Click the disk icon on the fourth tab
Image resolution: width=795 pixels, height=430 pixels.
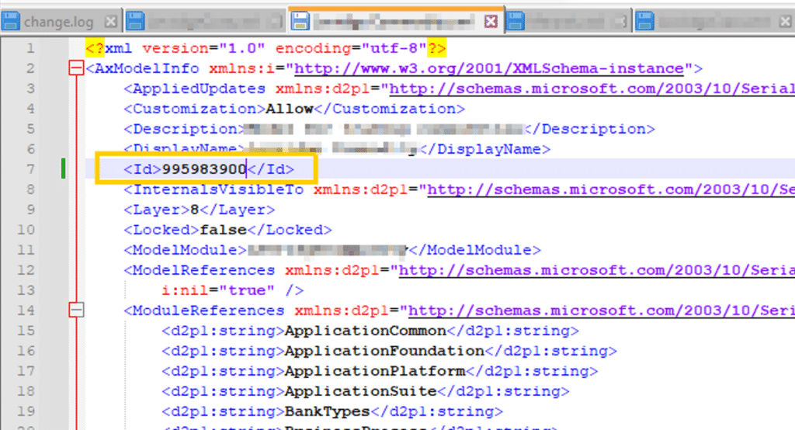(x=515, y=21)
